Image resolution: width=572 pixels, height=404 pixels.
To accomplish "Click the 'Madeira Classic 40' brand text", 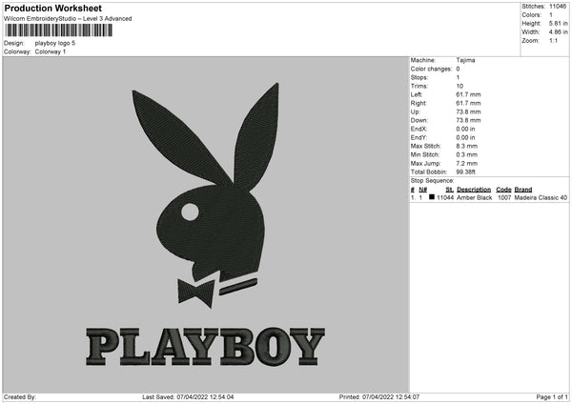I will coord(541,197).
